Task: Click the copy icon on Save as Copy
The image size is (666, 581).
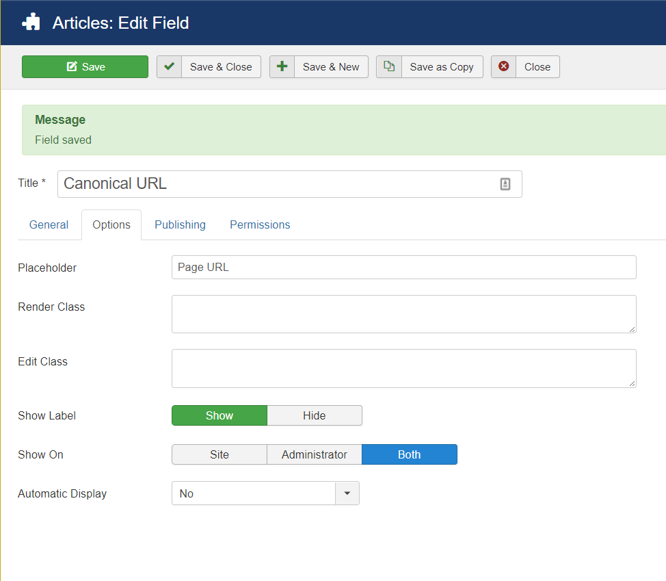Action: pos(388,66)
